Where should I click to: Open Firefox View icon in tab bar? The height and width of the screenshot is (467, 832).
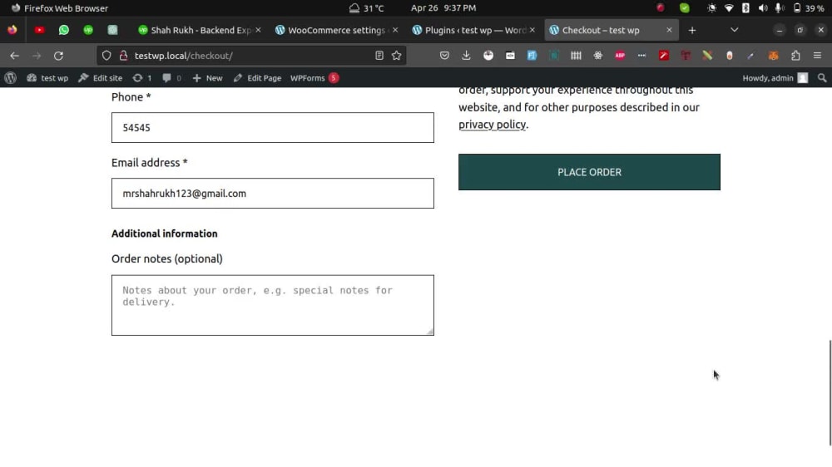coord(12,30)
